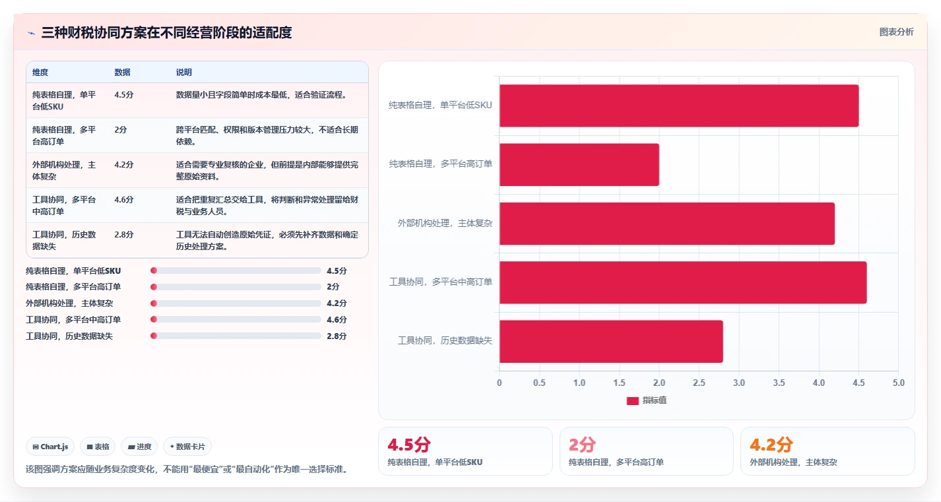Click description starting 适合需要专业复核的企业
The image size is (941, 502).
tap(267, 170)
